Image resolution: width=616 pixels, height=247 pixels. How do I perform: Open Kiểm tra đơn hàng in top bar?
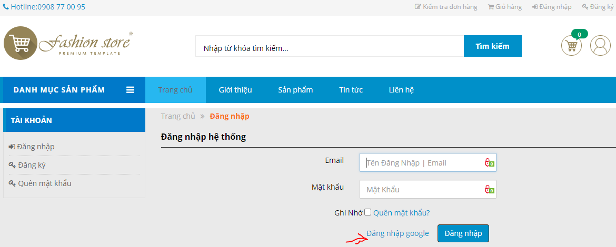446,7
